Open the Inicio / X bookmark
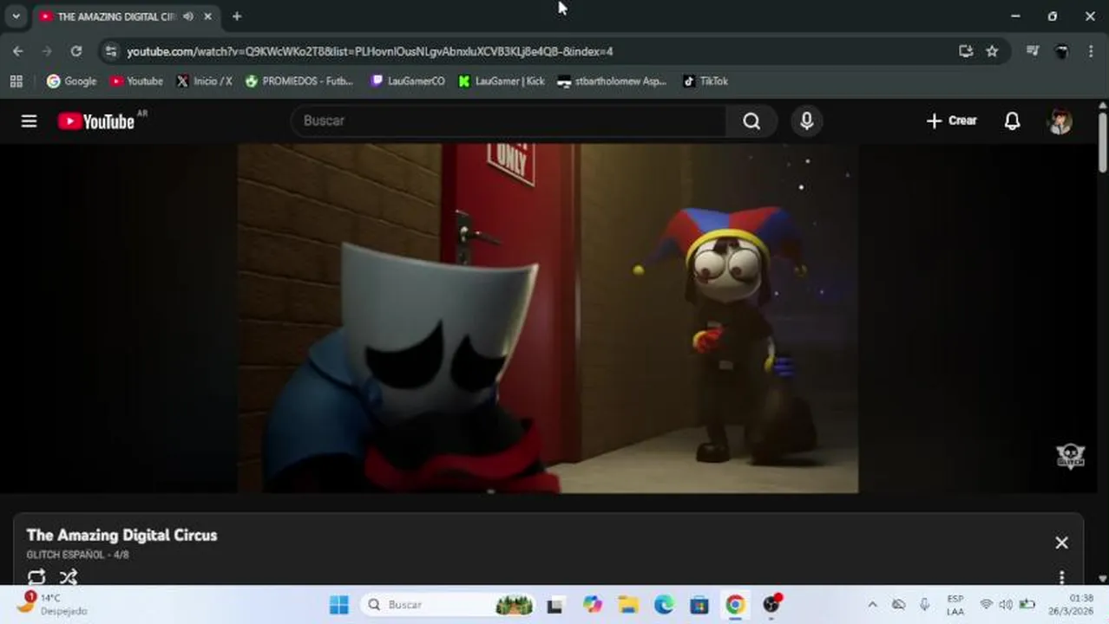This screenshot has height=624, width=1109. coord(204,81)
